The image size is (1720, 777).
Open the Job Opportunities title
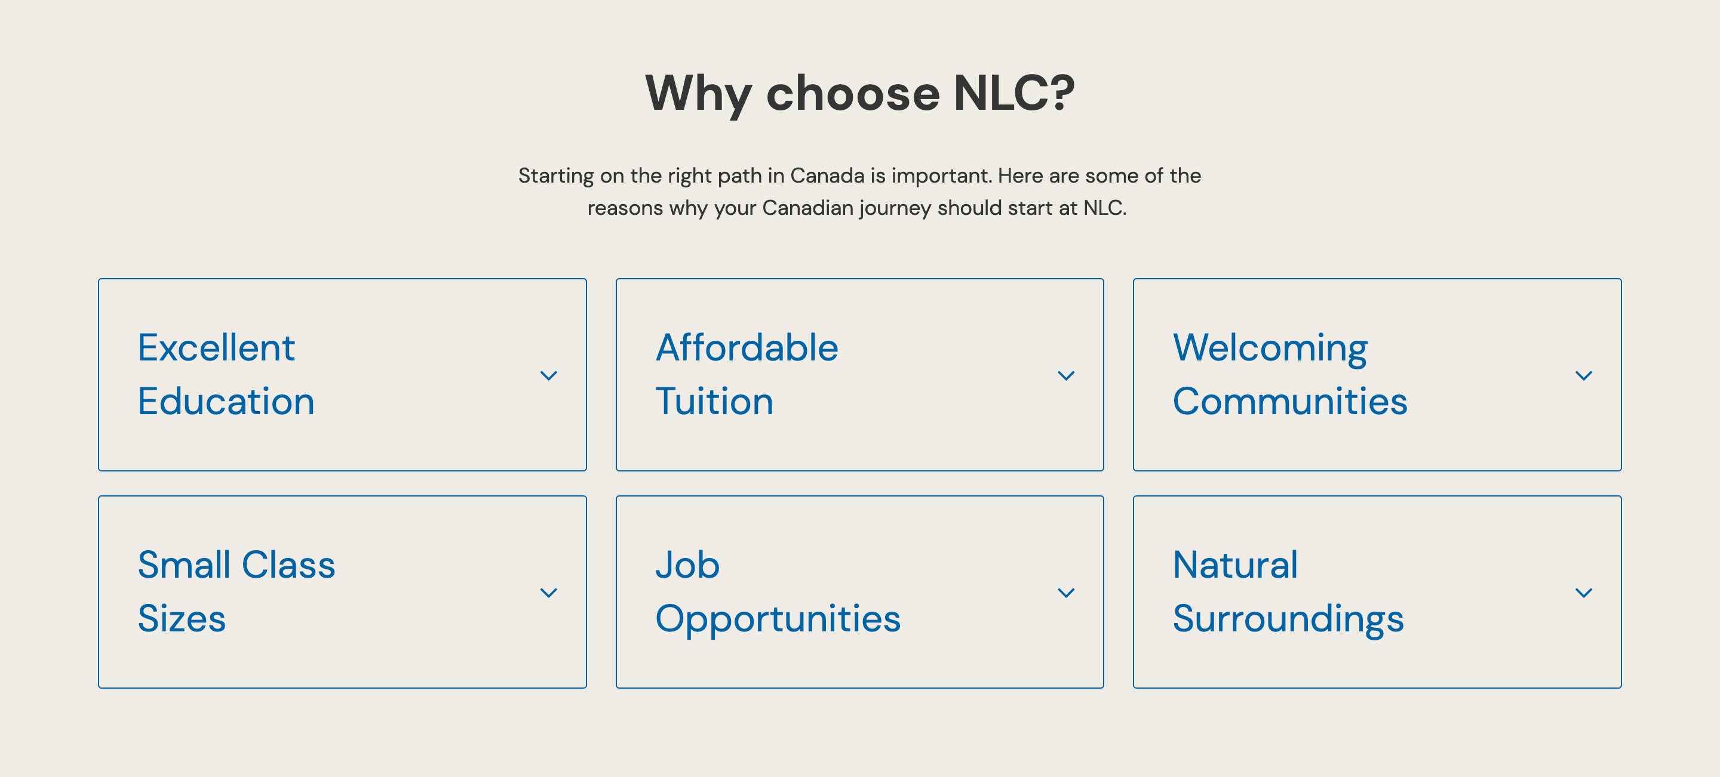pos(778,591)
